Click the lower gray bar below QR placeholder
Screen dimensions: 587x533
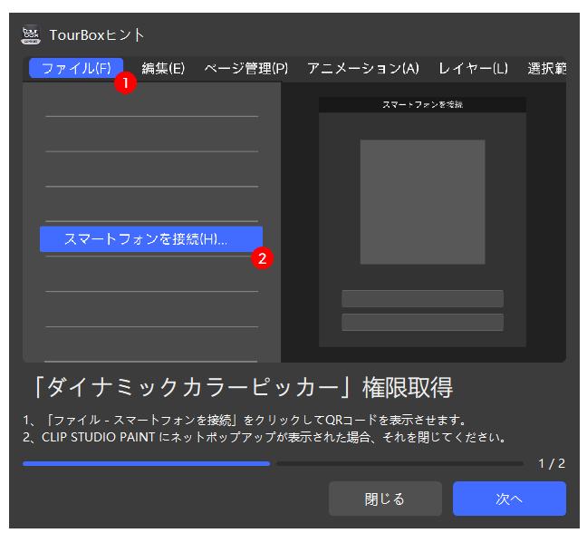[x=422, y=322]
